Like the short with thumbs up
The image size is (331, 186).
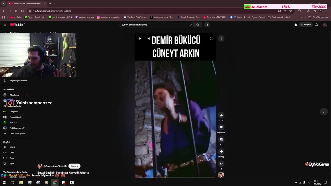[221, 115]
